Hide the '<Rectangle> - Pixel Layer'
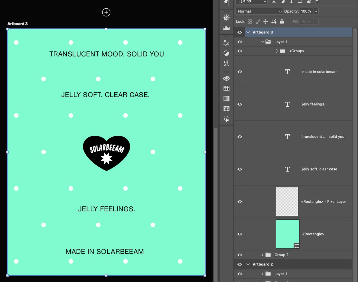This screenshot has height=282, width=358. (240, 202)
